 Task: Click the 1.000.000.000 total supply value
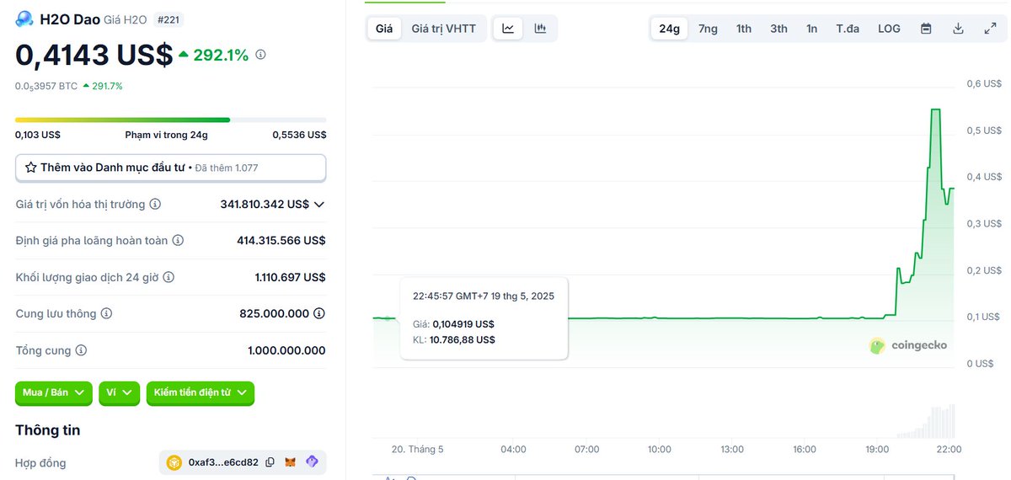[286, 350]
